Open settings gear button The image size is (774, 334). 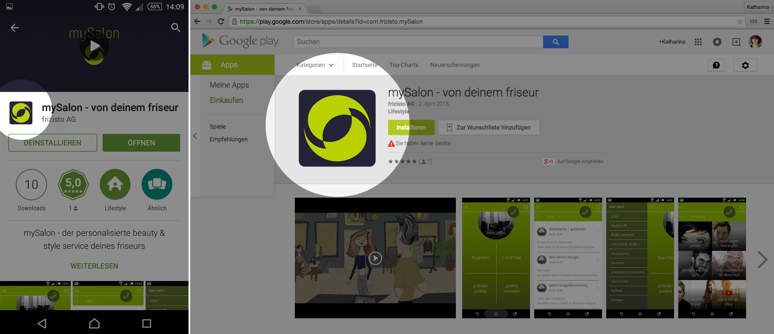click(745, 65)
